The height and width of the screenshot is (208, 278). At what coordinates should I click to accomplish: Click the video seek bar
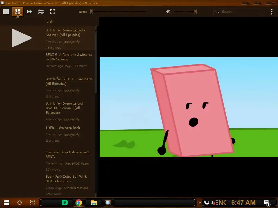pos(118,11)
